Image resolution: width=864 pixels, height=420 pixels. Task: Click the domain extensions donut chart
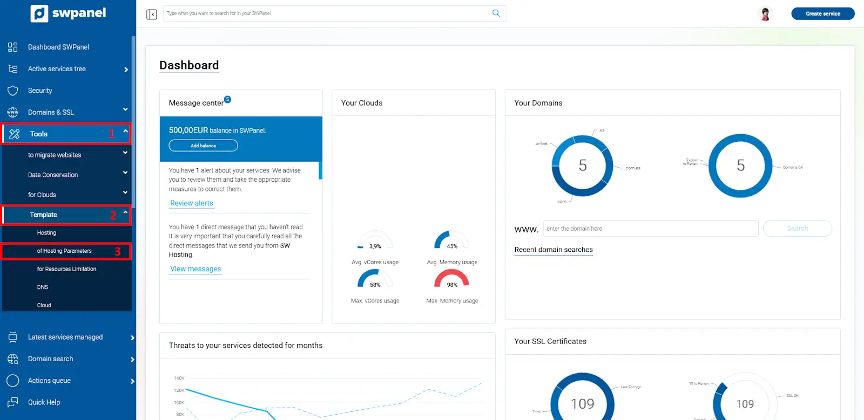pyautogui.click(x=583, y=166)
